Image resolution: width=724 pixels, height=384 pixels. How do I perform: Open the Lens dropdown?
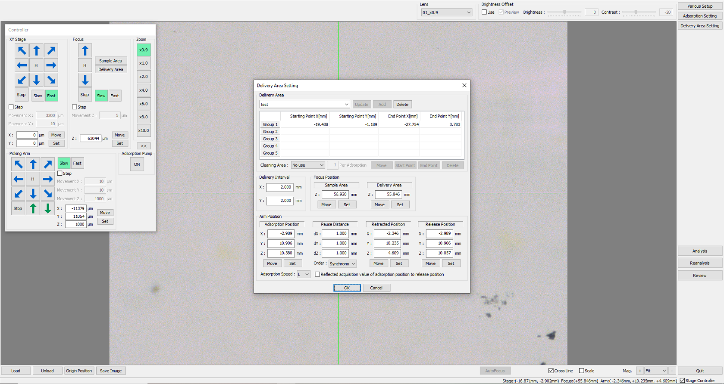click(447, 12)
